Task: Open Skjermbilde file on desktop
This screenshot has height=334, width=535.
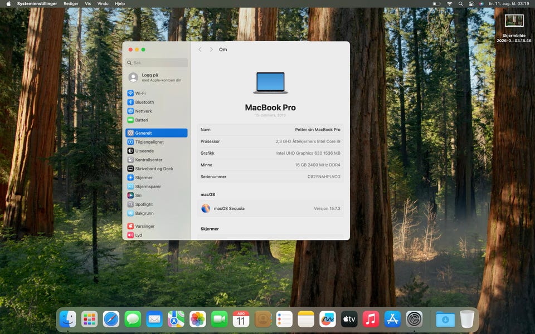Action: coord(514,28)
